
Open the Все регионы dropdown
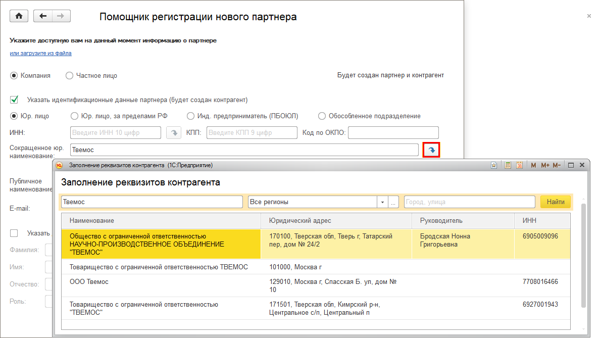coord(382,202)
